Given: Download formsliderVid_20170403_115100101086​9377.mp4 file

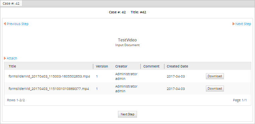Looking at the screenshot, I should coord(215,89).
